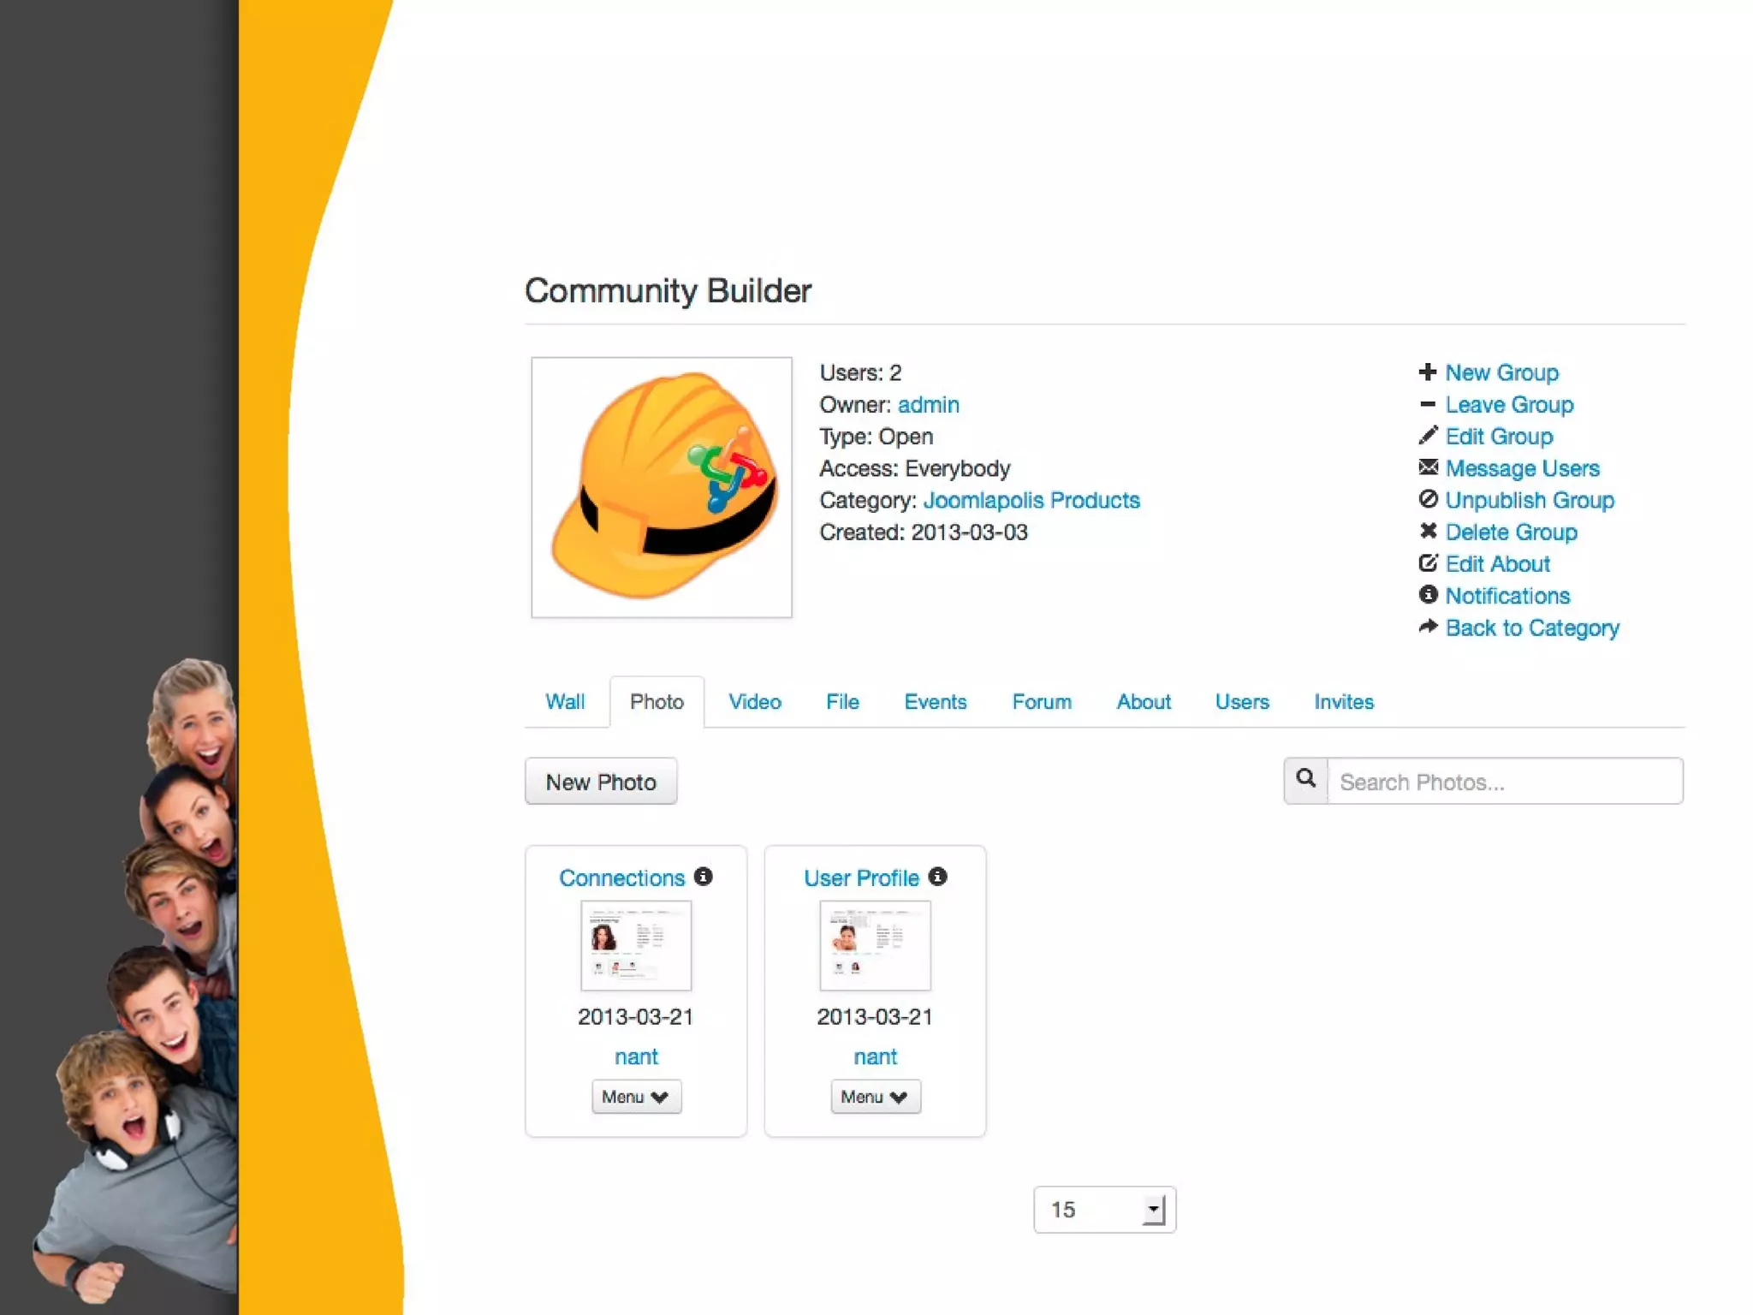The image size is (1753, 1315).
Task: Click the pencil icon for Edit Group
Action: click(1427, 436)
